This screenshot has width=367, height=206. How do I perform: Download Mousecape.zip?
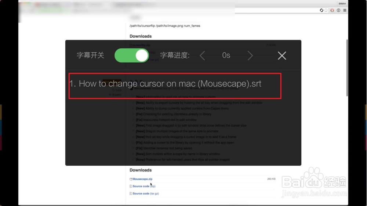[x=142, y=179]
